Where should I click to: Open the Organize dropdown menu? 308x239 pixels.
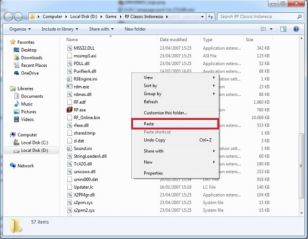(x=20, y=29)
